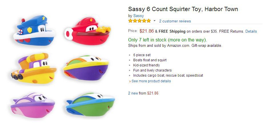Click the Only 7 left in stock message
Screen dimensions: 266x124
coord(168,40)
